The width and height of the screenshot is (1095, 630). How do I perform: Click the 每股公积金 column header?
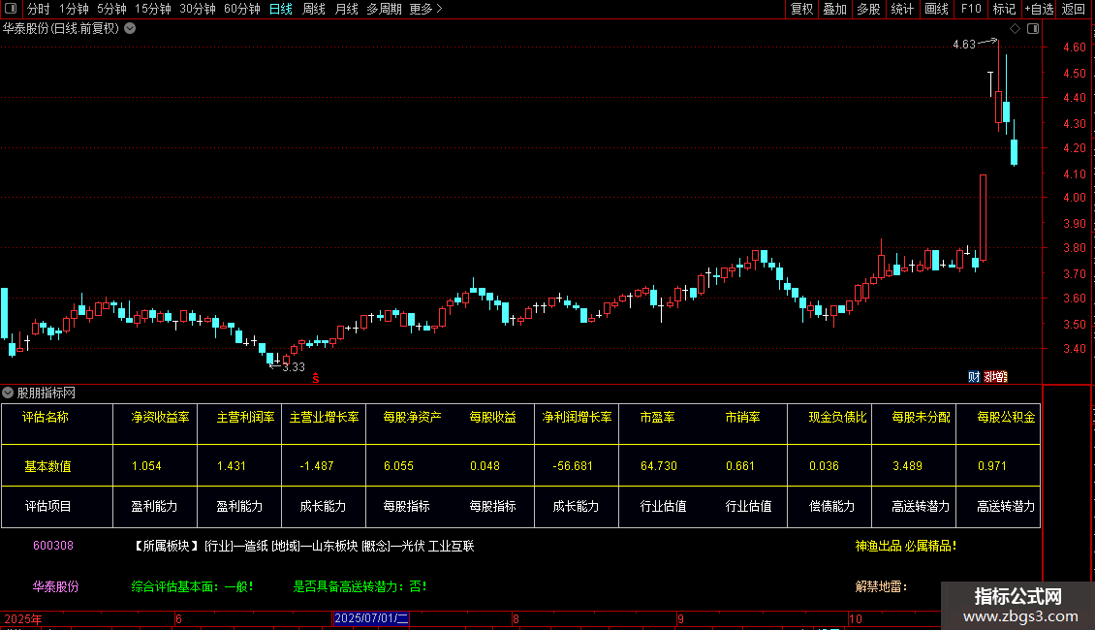tap(1006, 417)
